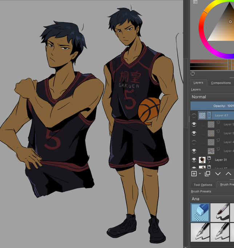Toggle inherit alpha icon on layer directly under Layer 47
The width and height of the screenshot is (234, 248).
[218, 122]
